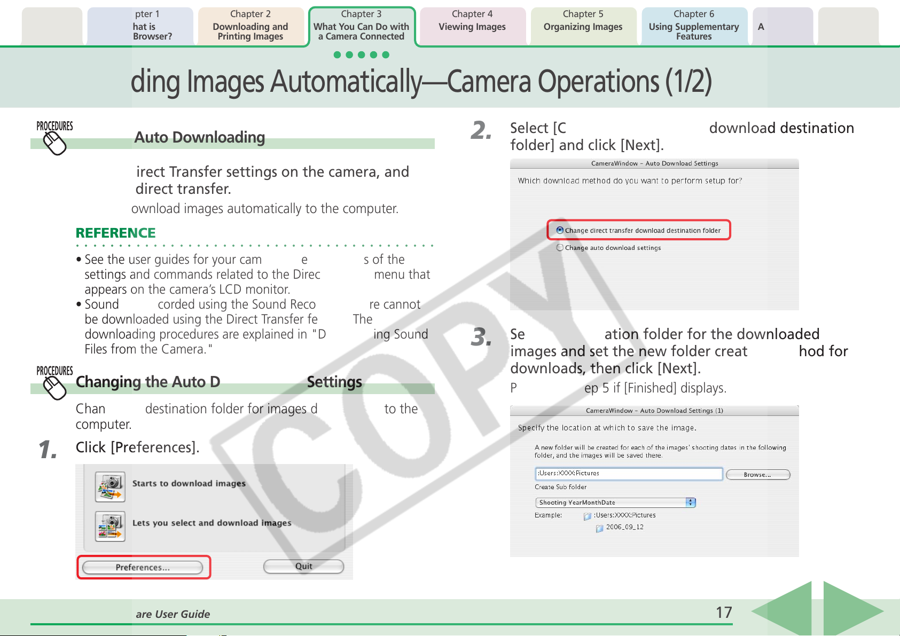Click the :Users:XXXX:Pictures example folder icon
The height and width of the screenshot is (636, 900).
pyautogui.click(x=588, y=516)
